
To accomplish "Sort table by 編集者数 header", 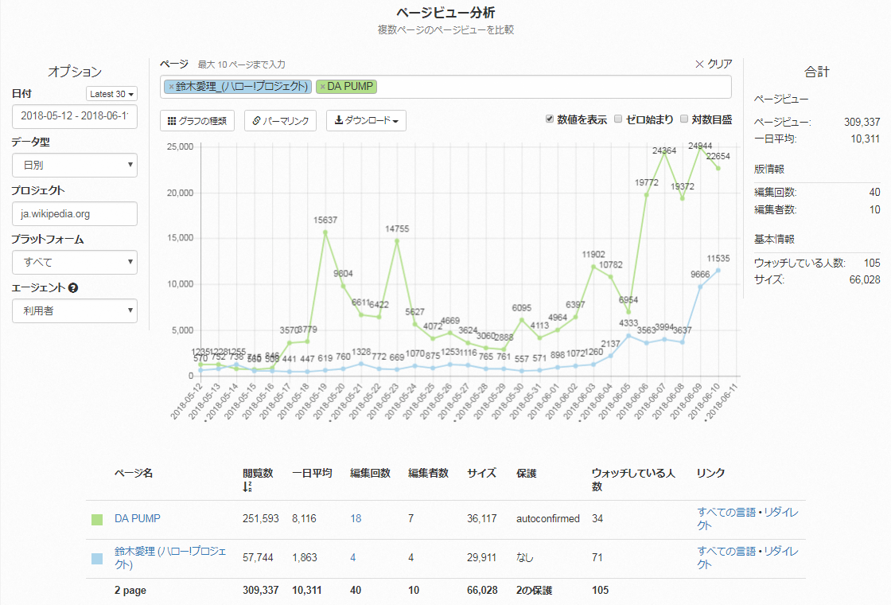I will tap(428, 473).
